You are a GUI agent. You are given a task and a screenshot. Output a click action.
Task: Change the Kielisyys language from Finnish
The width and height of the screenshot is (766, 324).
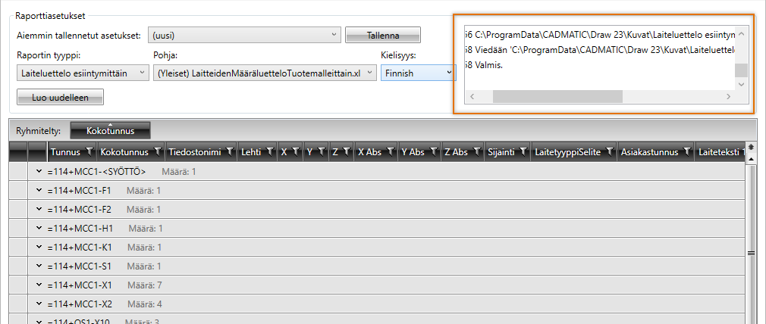(417, 73)
